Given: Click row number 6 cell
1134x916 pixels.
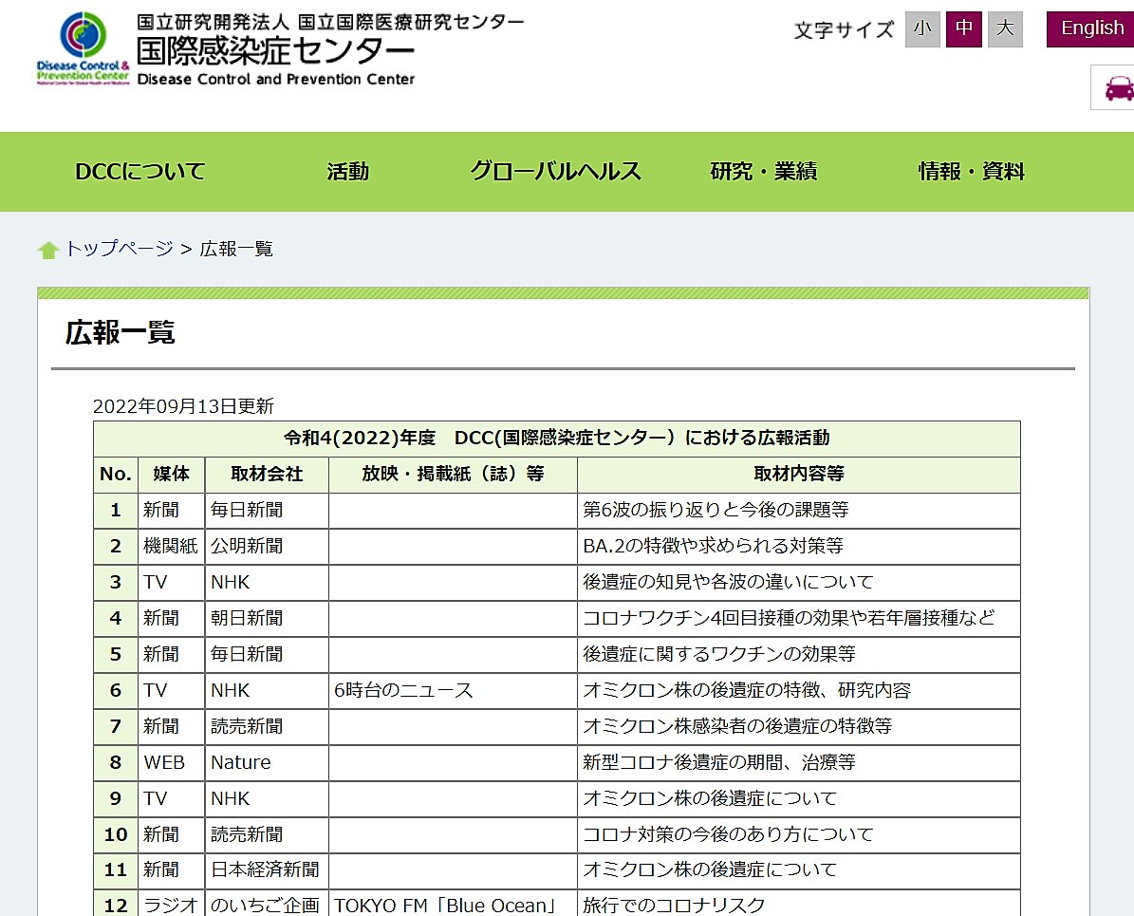Looking at the screenshot, I should (116, 691).
